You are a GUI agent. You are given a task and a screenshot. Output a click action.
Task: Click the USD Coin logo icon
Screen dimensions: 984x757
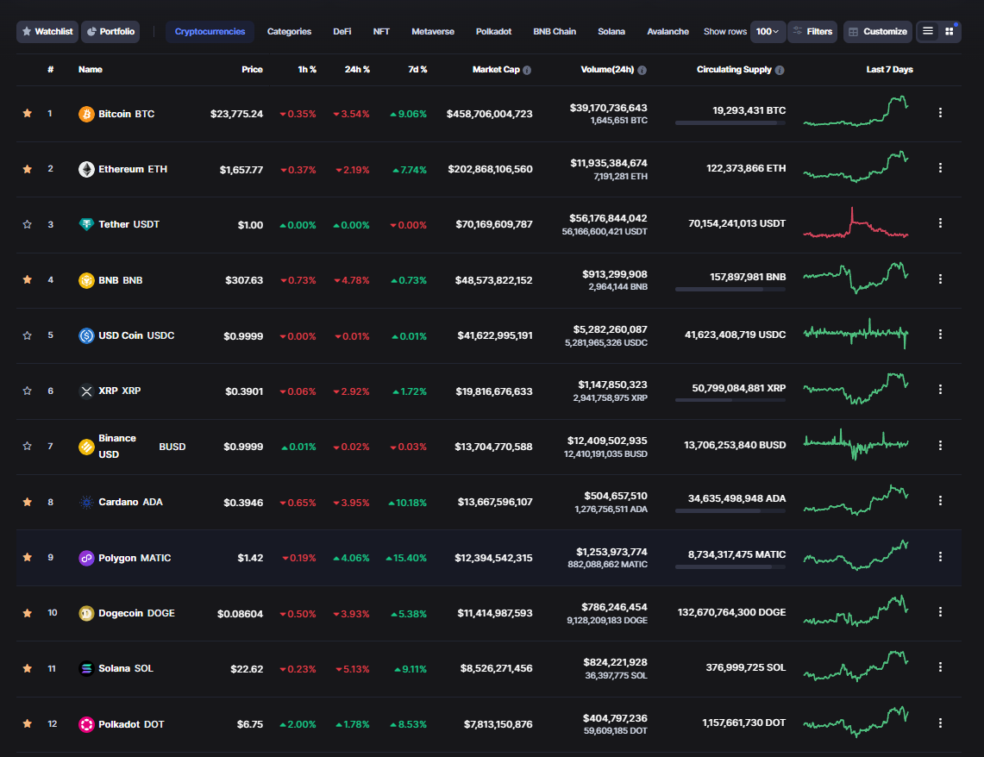click(86, 335)
